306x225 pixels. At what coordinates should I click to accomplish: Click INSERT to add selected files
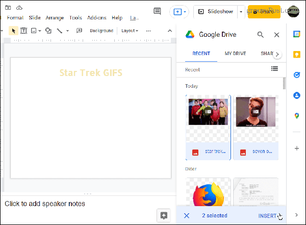coord(267,216)
